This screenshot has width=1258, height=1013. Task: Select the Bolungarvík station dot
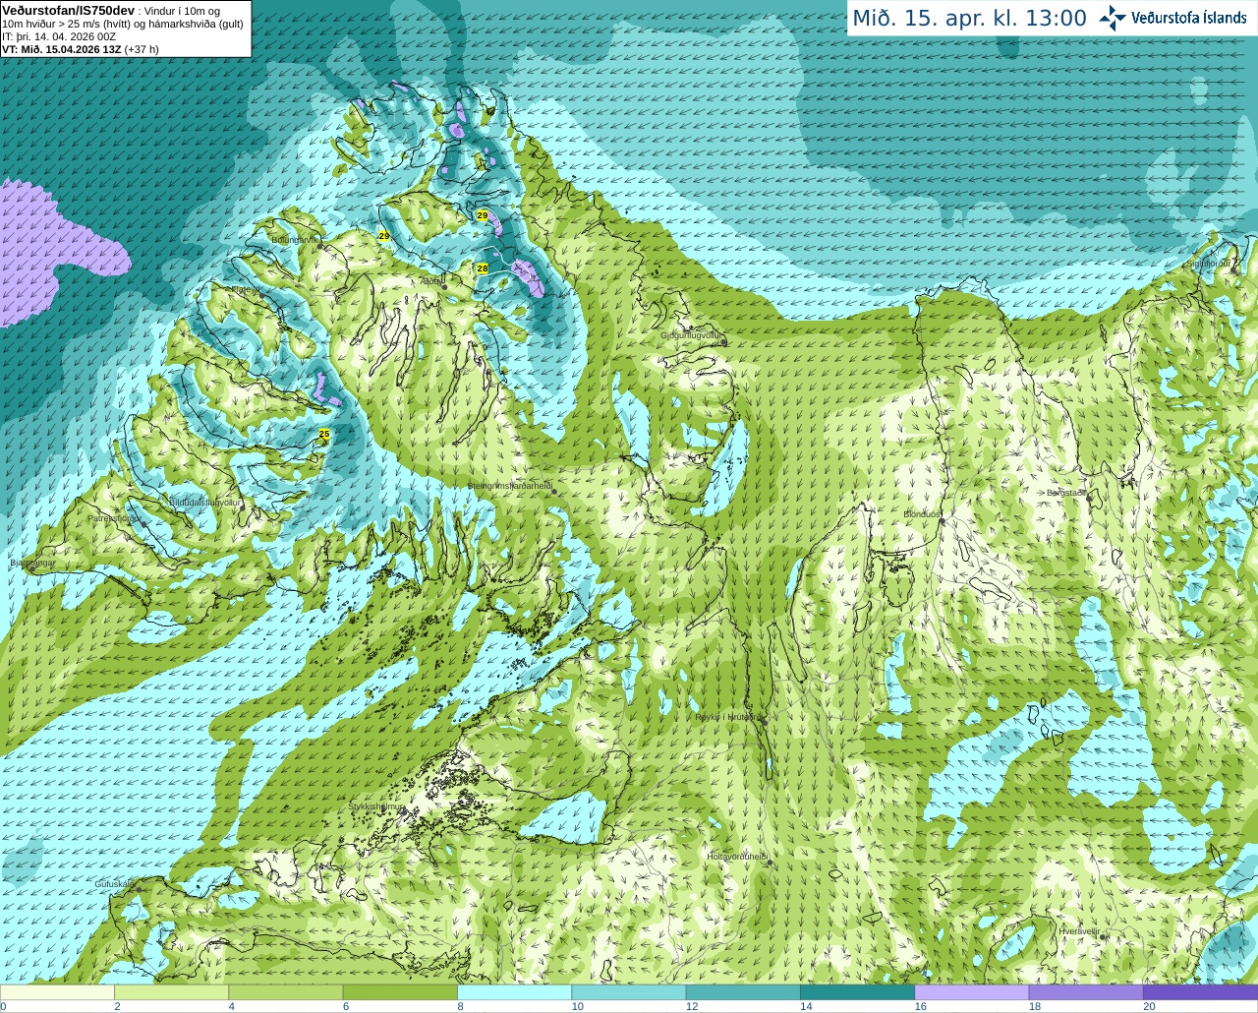point(320,245)
